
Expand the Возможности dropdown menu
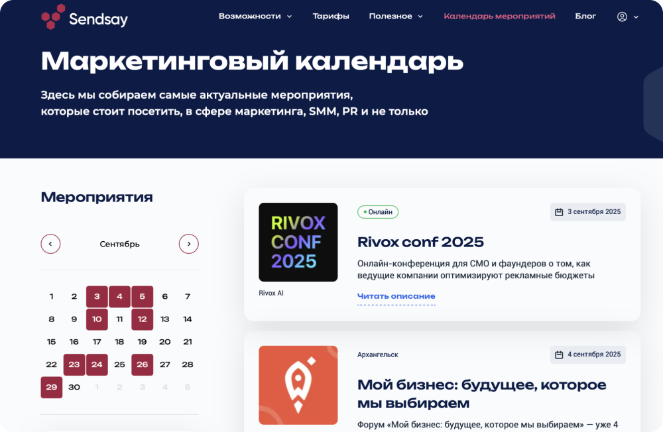(x=255, y=17)
